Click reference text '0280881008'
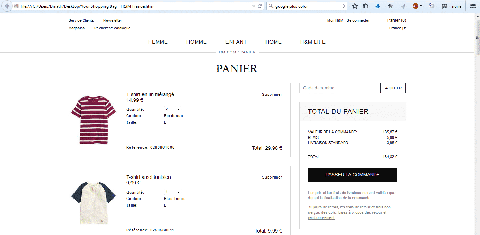 [162, 147]
